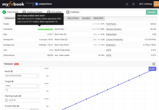Switch to the Risk of Ruin tab

(73, 18)
